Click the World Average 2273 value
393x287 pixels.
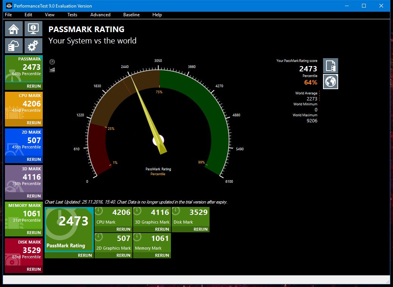(x=312, y=99)
